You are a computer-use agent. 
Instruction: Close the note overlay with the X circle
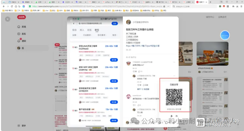pyautogui.click(x=8, y=19)
